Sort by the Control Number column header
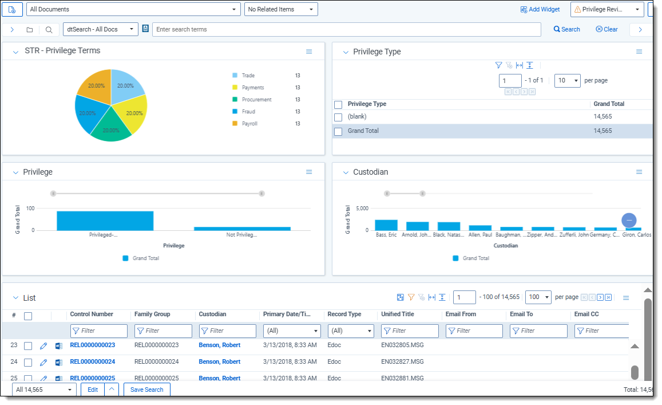Screen dimensions: 662x405 pos(92,314)
